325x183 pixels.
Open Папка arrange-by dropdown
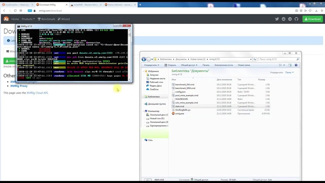tap(289, 72)
